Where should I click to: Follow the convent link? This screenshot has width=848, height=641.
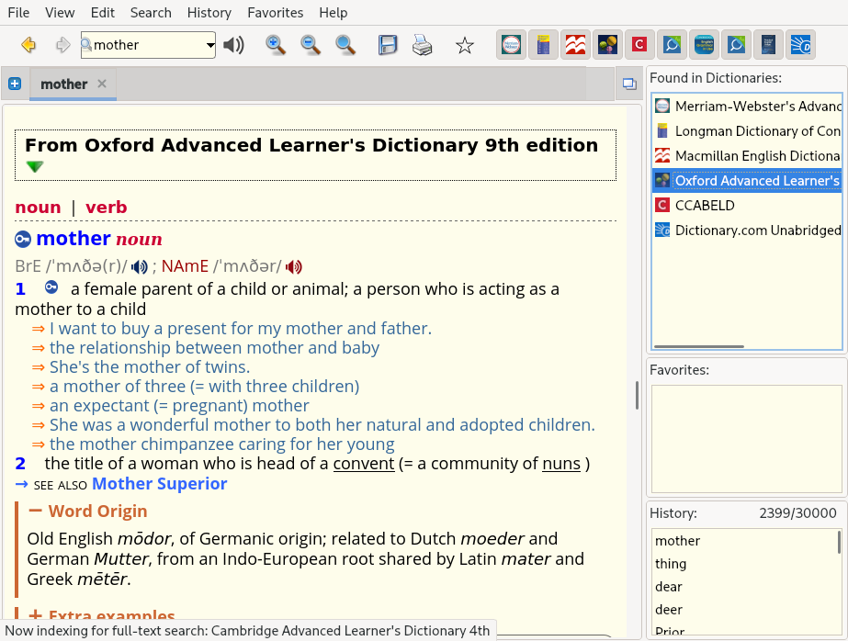coord(364,464)
